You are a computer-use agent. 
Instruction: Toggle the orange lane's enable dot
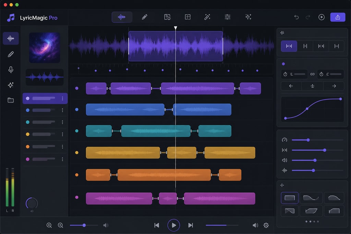click(x=77, y=175)
